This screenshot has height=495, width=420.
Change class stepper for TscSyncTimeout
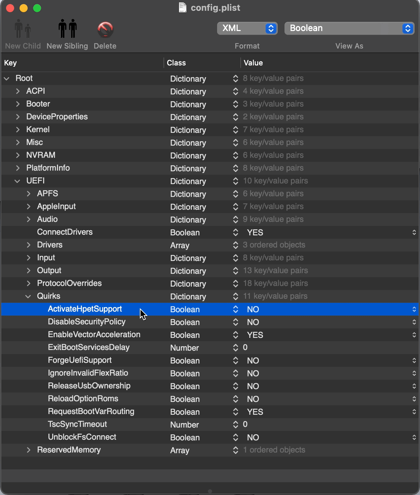tap(236, 425)
